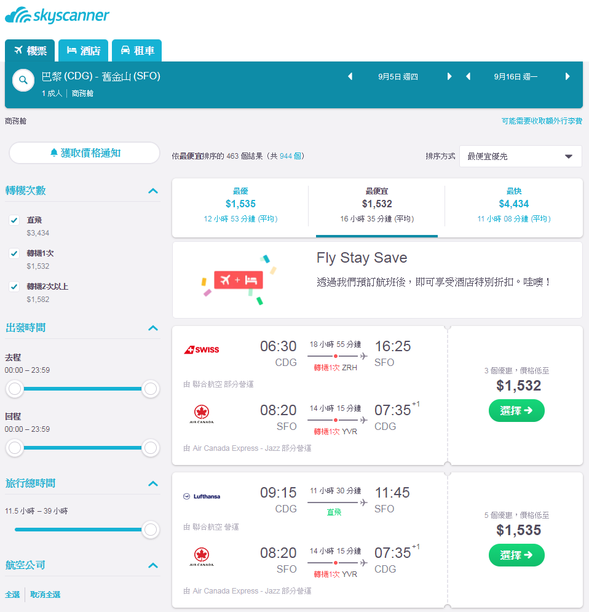
Task: Click 5 個優惠，價格低至 text
Action: (x=516, y=515)
